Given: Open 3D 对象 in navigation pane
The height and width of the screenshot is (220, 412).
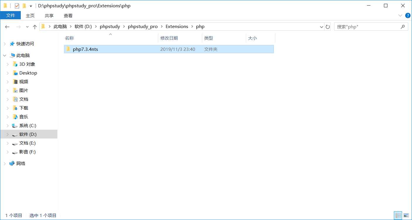Looking at the screenshot, I should (27, 64).
